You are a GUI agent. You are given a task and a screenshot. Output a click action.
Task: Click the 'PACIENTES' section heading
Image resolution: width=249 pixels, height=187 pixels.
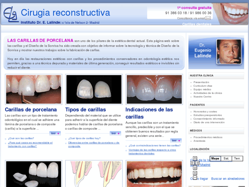pos(197,105)
